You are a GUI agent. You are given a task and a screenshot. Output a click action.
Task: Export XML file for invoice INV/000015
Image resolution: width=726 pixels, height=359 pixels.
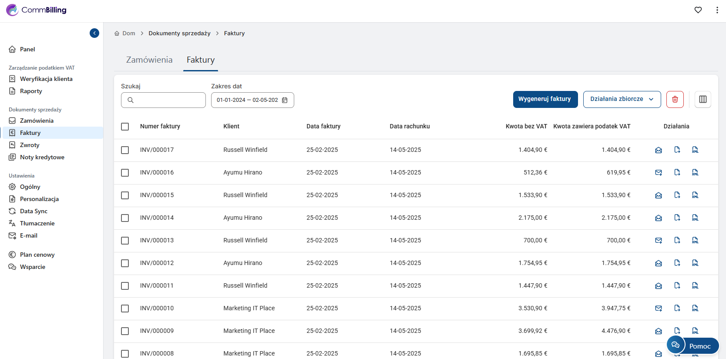tap(695, 195)
